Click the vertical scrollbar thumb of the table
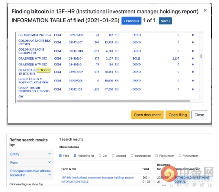Screen dimensions: 219x192 coord(201,56)
